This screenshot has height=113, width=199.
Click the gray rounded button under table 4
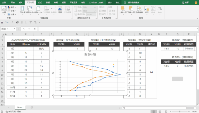(178, 79)
